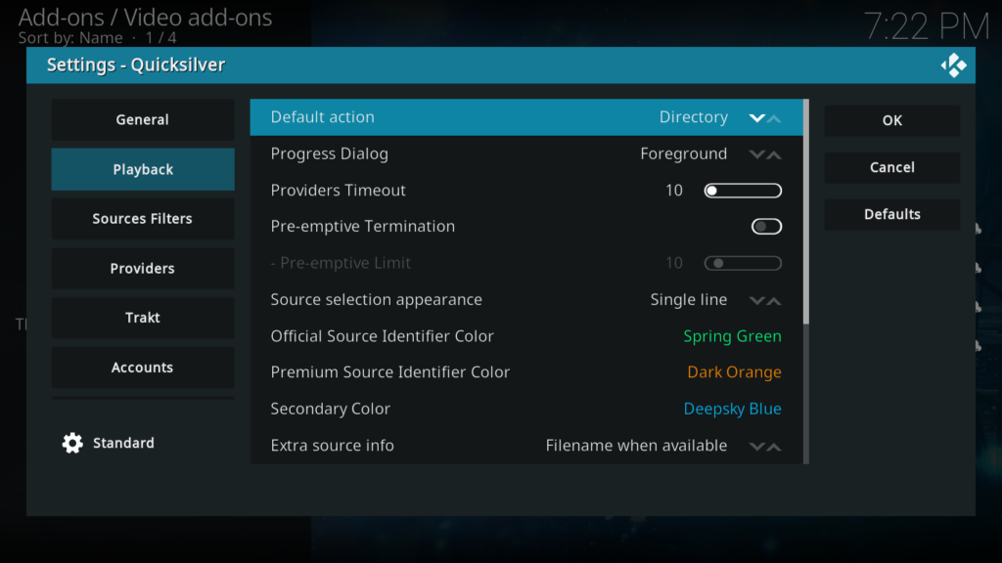Restore Defaults for Quicksilver settings
Image resolution: width=1002 pixels, height=563 pixels.
point(891,214)
